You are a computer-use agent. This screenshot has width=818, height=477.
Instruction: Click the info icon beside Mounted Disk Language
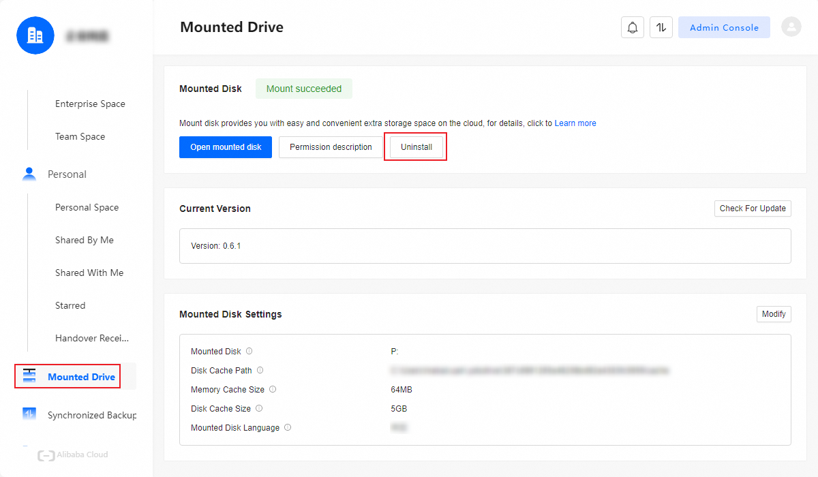288,427
